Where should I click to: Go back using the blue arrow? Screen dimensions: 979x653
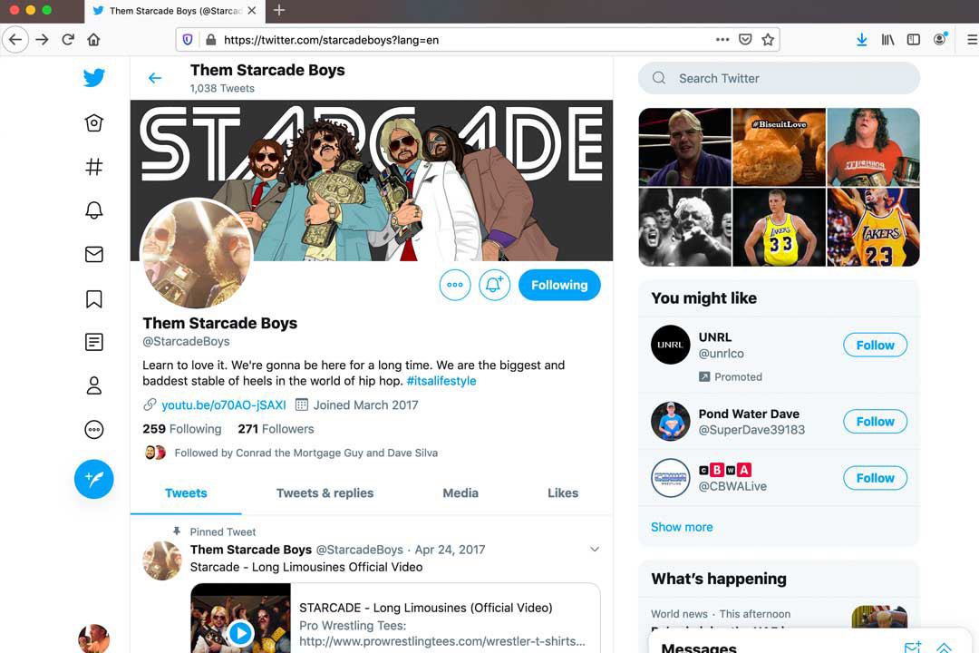click(155, 78)
